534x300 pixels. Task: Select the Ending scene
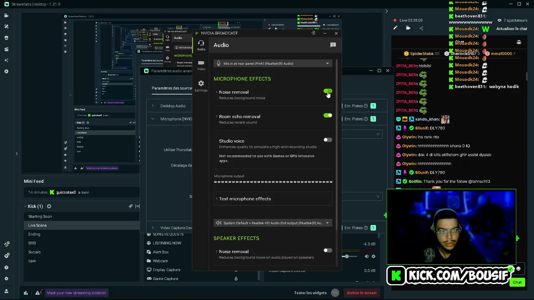(81, 234)
